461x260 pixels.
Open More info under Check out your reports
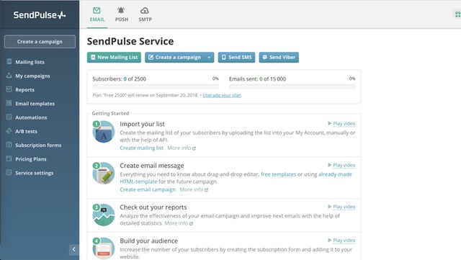pos(179,223)
